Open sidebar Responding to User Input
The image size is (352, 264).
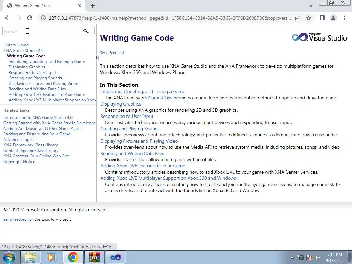[x=32, y=73]
